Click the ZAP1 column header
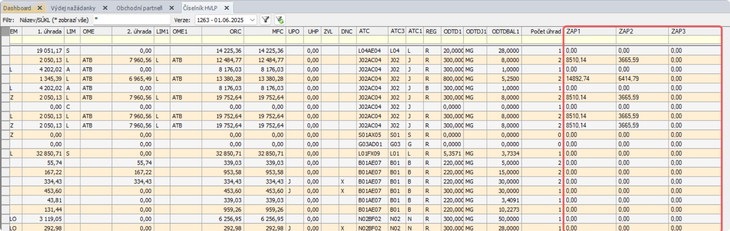The width and height of the screenshot is (730, 231). 590,31
